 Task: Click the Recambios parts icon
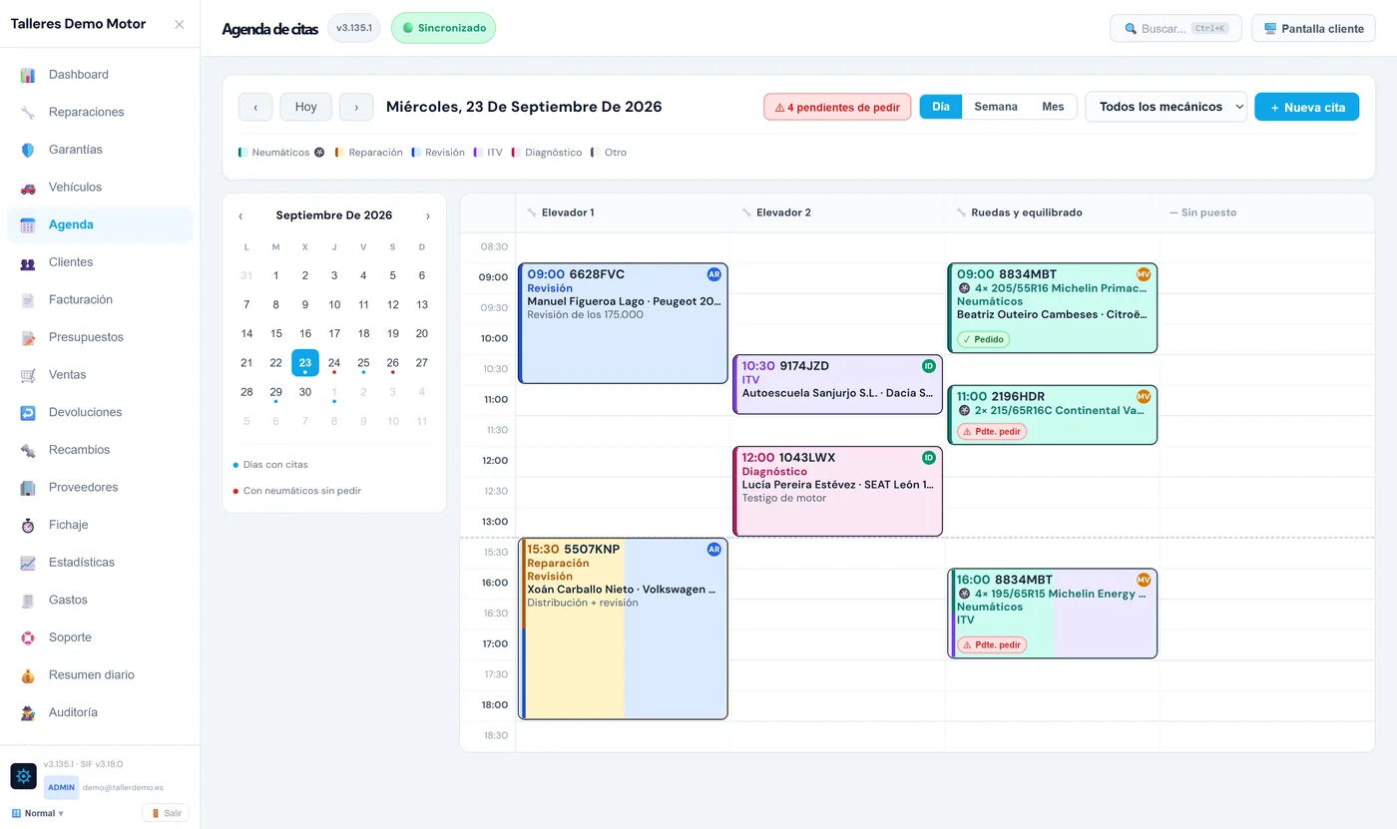pos(28,450)
